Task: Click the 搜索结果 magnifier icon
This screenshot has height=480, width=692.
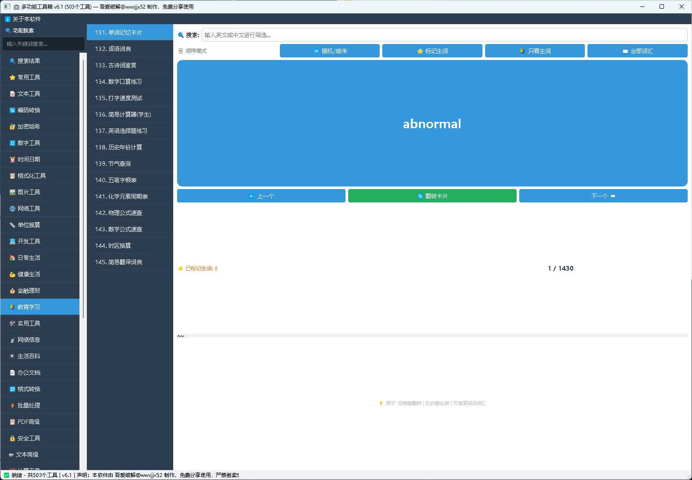Action: coord(13,61)
